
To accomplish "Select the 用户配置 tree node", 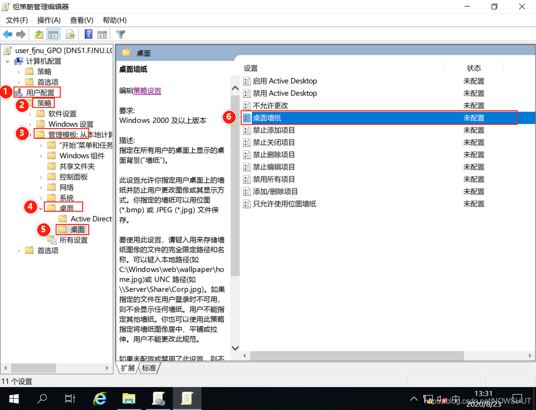I will point(40,93).
